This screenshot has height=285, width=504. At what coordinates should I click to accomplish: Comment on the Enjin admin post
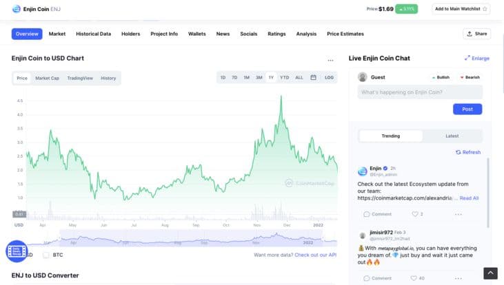pos(378,214)
